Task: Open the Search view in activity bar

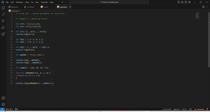Action: coord(3,14)
